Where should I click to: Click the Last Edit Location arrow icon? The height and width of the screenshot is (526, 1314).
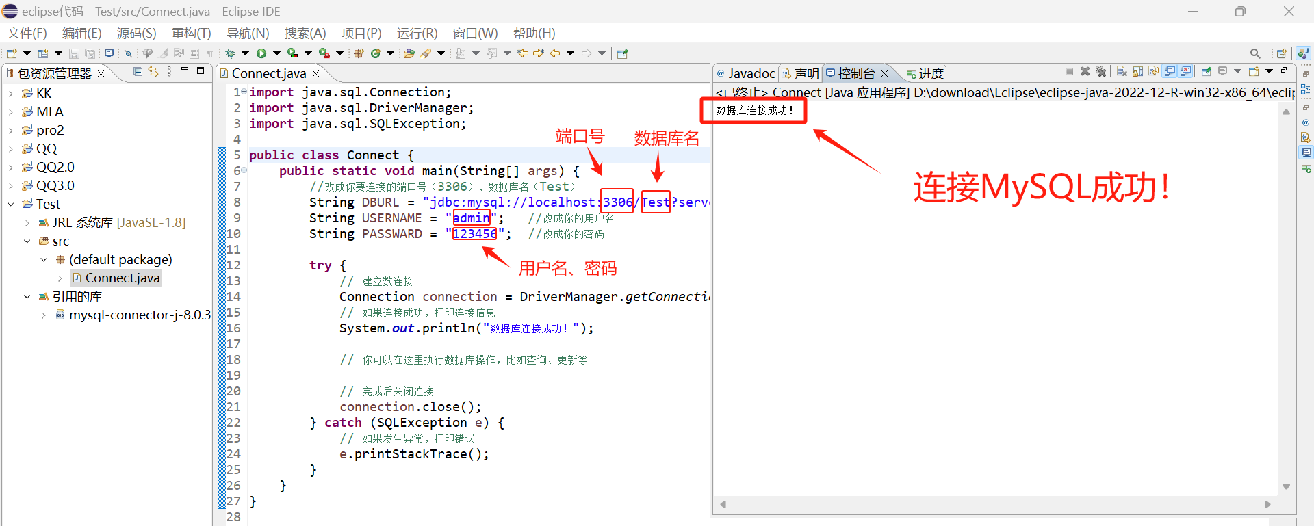523,53
